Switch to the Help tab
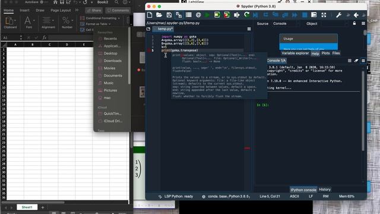This screenshot has width=380, height=214. tap(315, 53)
